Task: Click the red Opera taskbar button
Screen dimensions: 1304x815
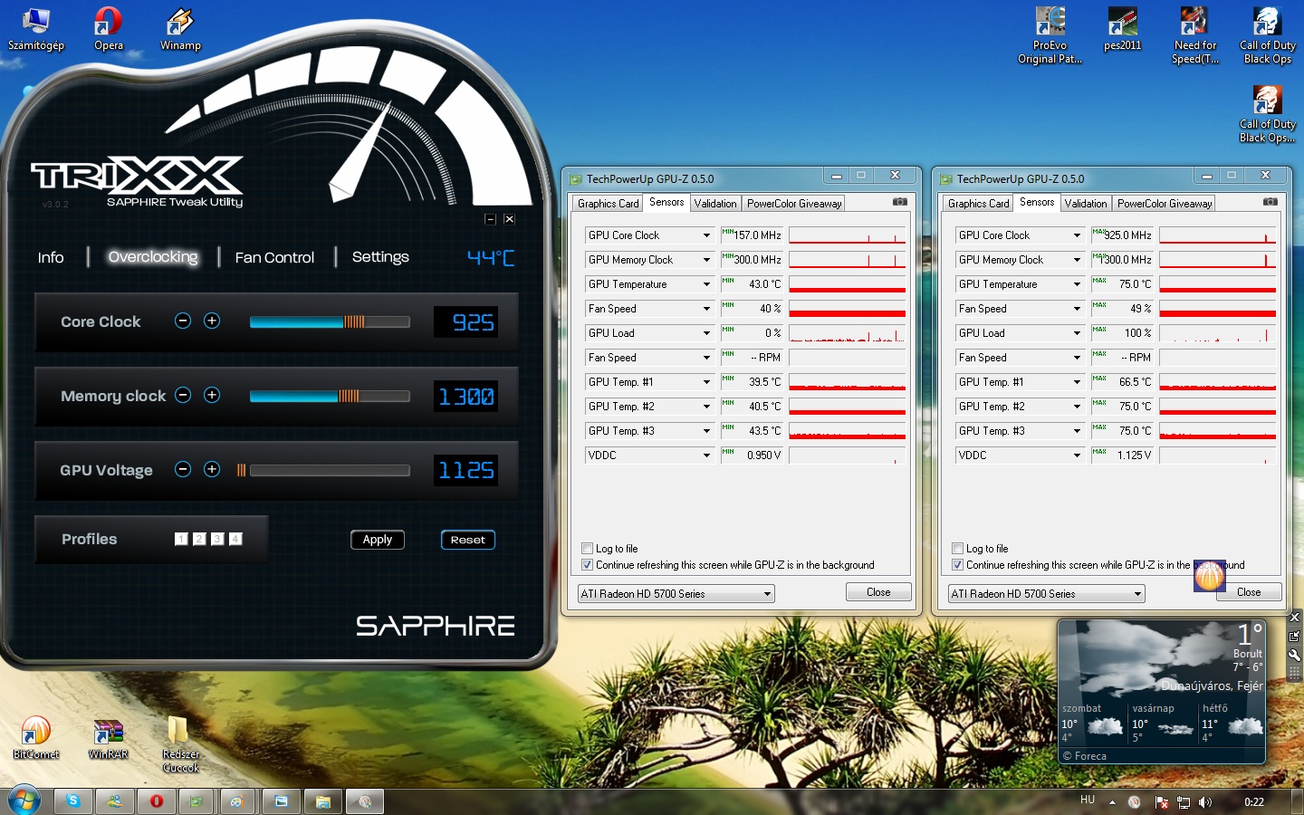Action: click(156, 801)
